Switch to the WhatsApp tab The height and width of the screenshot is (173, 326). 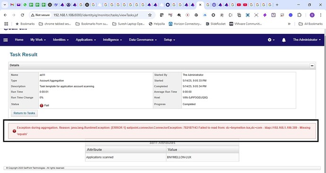click(x=25, y=5)
